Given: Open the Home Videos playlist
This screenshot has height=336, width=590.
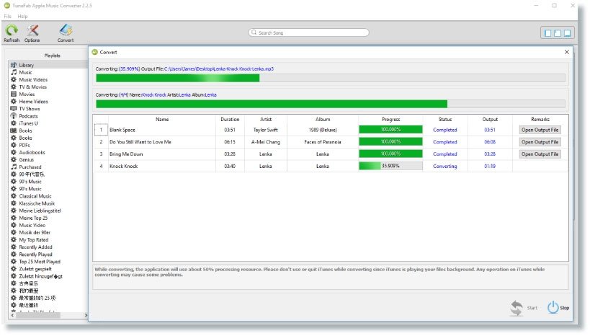Looking at the screenshot, I should coord(33,102).
